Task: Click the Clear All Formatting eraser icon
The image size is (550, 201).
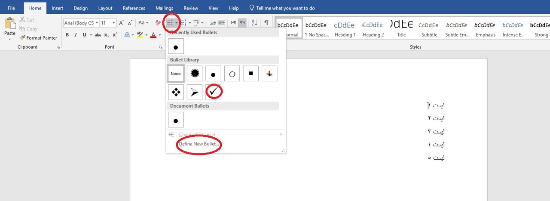Action: point(158,23)
